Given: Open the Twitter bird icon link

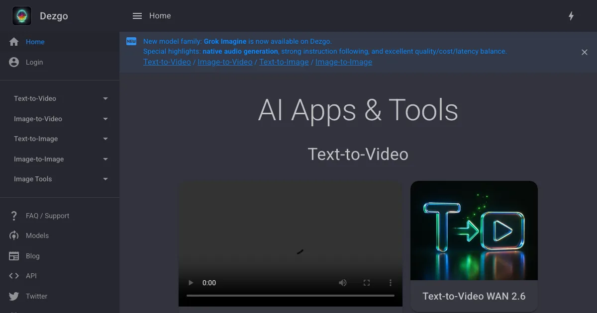Looking at the screenshot, I should pyautogui.click(x=14, y=296).
